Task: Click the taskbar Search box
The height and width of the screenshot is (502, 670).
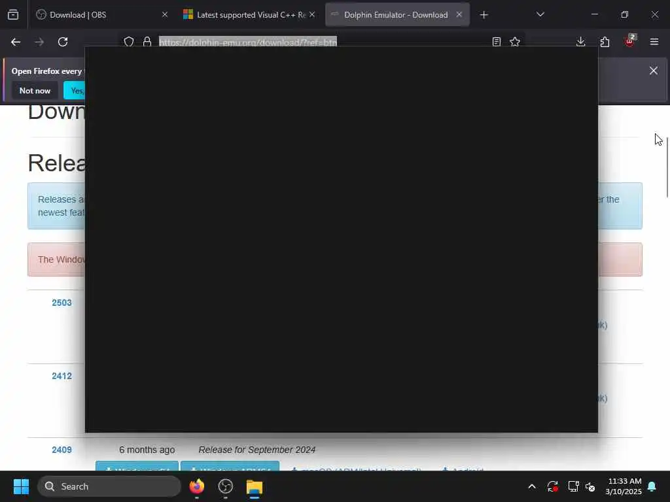Action: [x=109, y=486]
